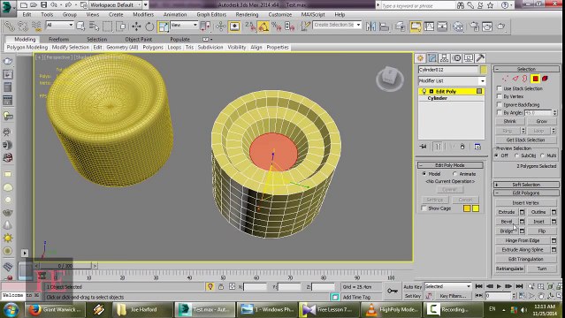Viewport: 565px width, 318px height.
Task: Open the MAXScript menu
Action: pyautogui.click(x=313, y=14)
